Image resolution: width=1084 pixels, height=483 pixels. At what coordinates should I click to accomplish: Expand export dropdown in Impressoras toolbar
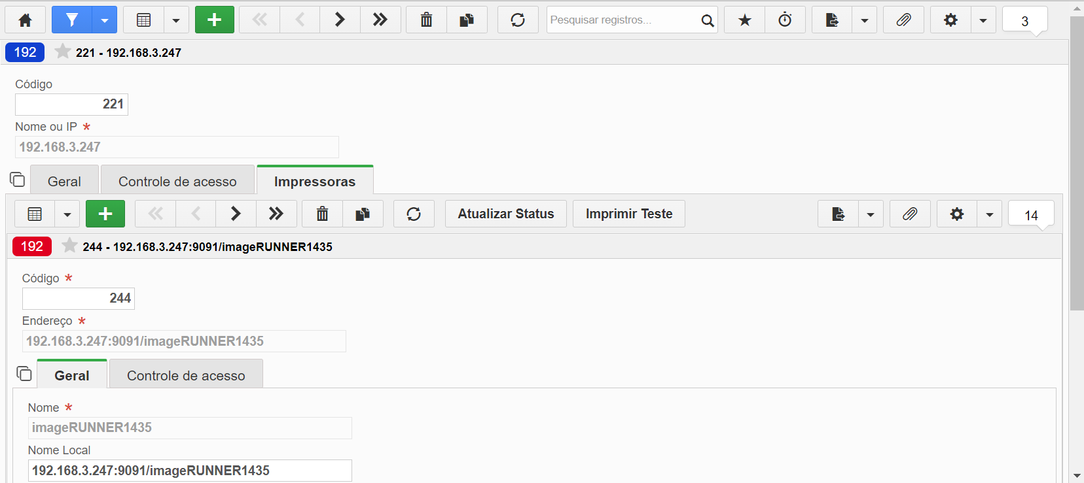(871, 214)
